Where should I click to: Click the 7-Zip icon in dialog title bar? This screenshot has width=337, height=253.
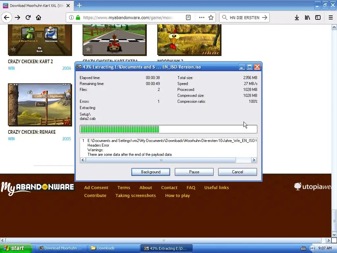[79, 67]
